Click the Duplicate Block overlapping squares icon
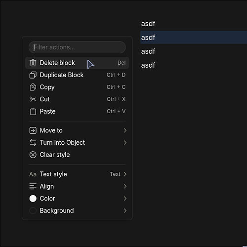The height and width of the screenshot is (247, 247). point(33,75)
